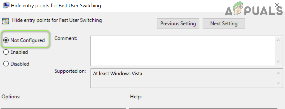Maximize the policy settings window

tap(257, 5)
